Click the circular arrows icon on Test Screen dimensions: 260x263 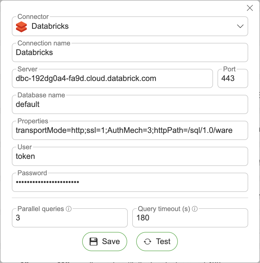coord(147,242)
